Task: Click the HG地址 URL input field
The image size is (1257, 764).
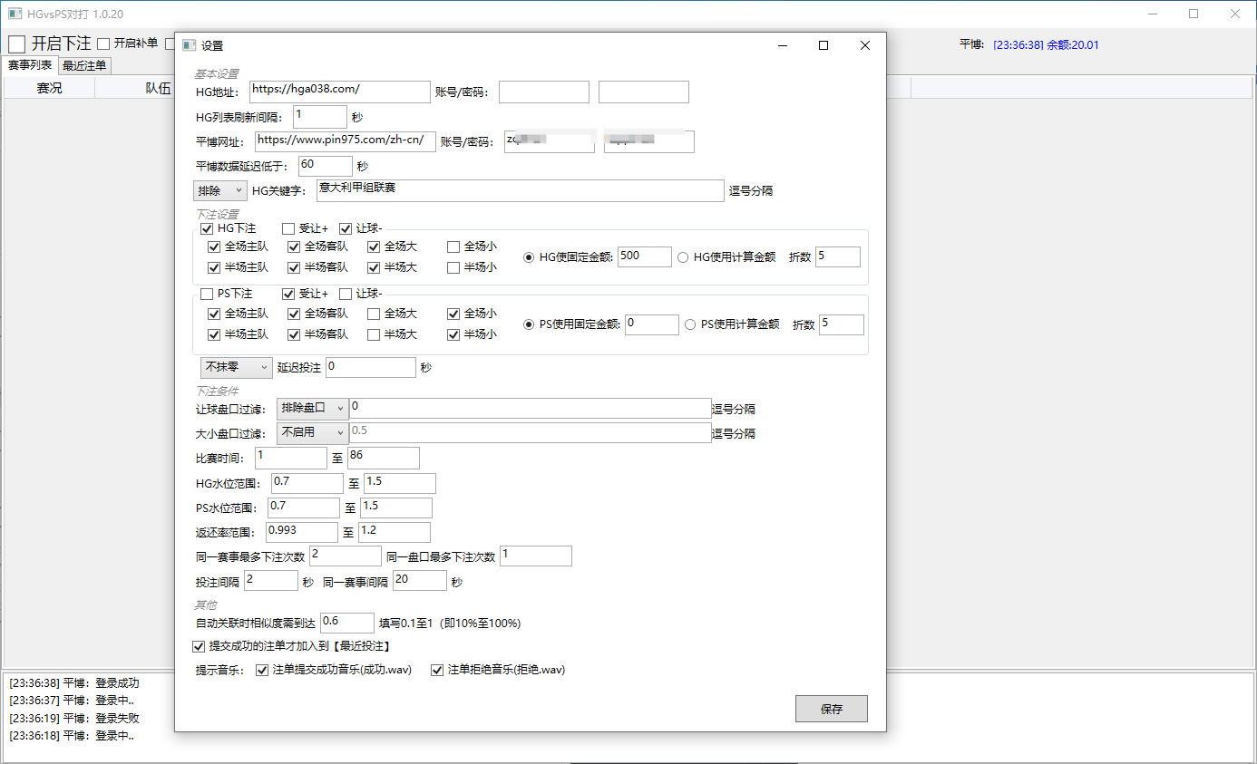Action: click(339, 92)
